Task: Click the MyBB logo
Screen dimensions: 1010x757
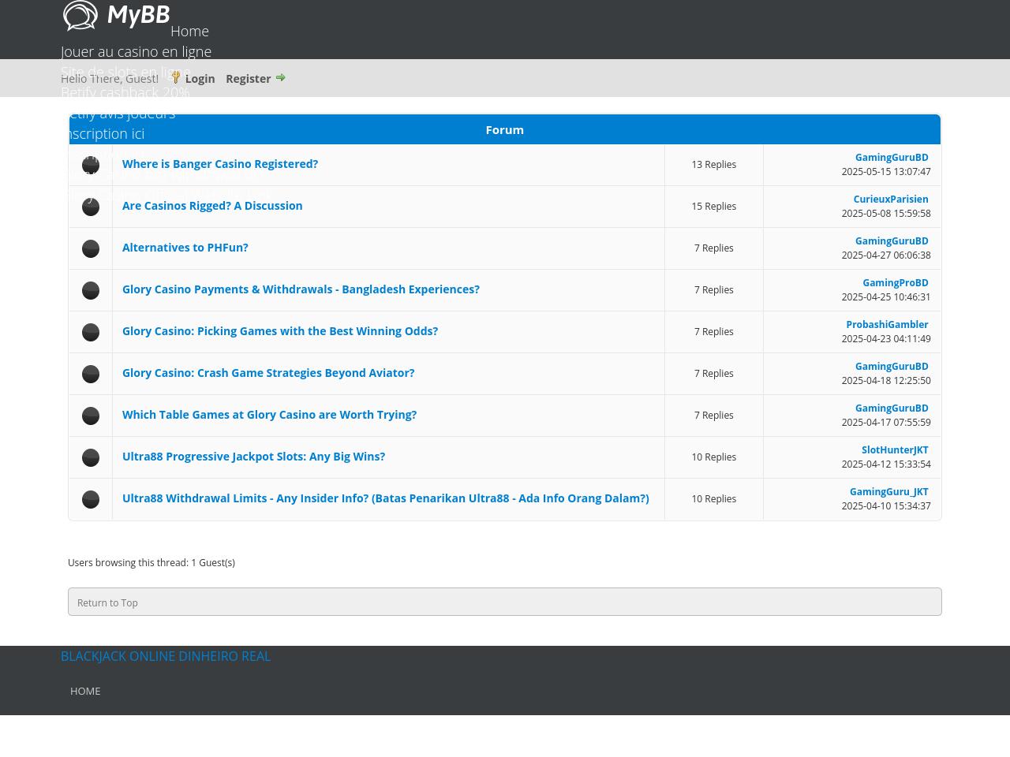Action: 116,16
